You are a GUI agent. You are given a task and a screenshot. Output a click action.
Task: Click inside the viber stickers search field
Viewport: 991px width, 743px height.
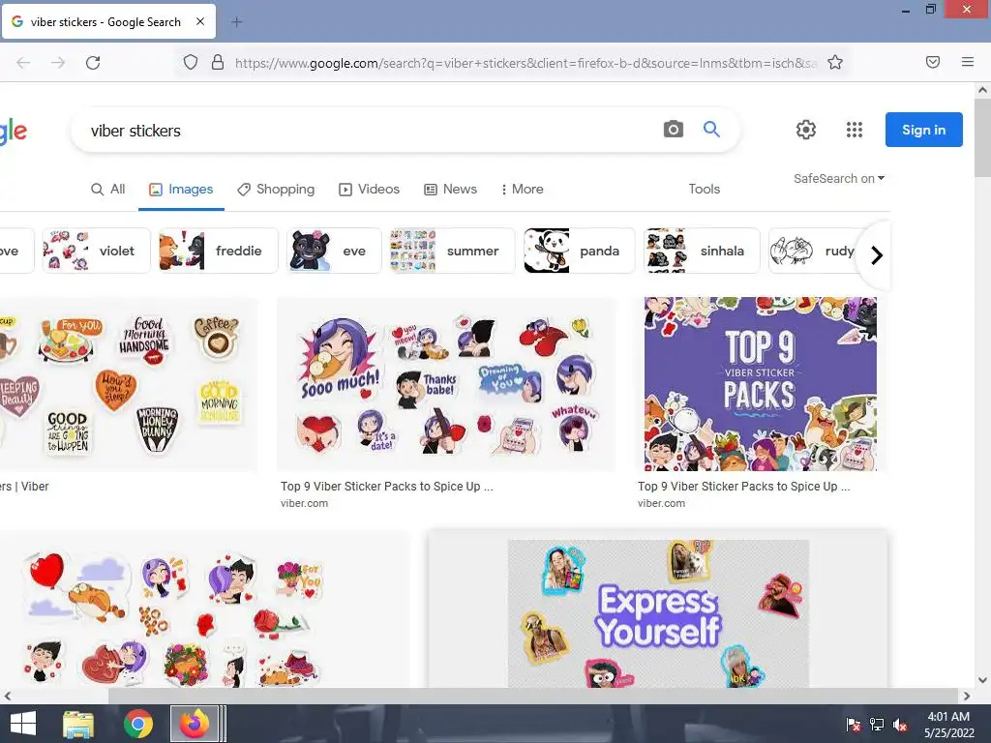[x=373, y=131]
